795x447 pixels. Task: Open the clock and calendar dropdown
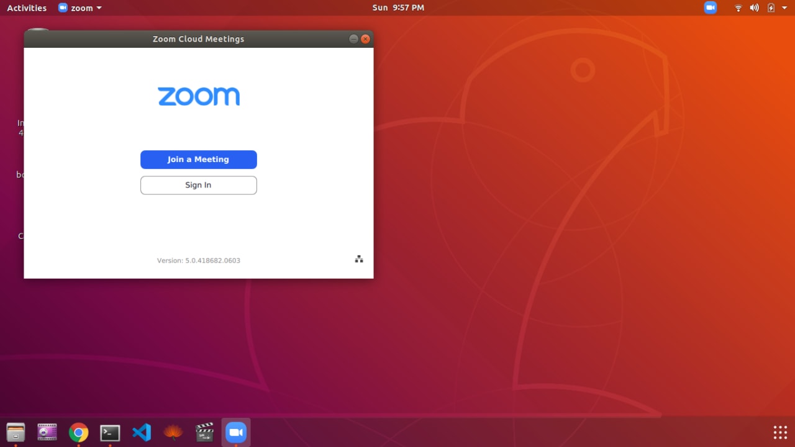pos(397,7)
